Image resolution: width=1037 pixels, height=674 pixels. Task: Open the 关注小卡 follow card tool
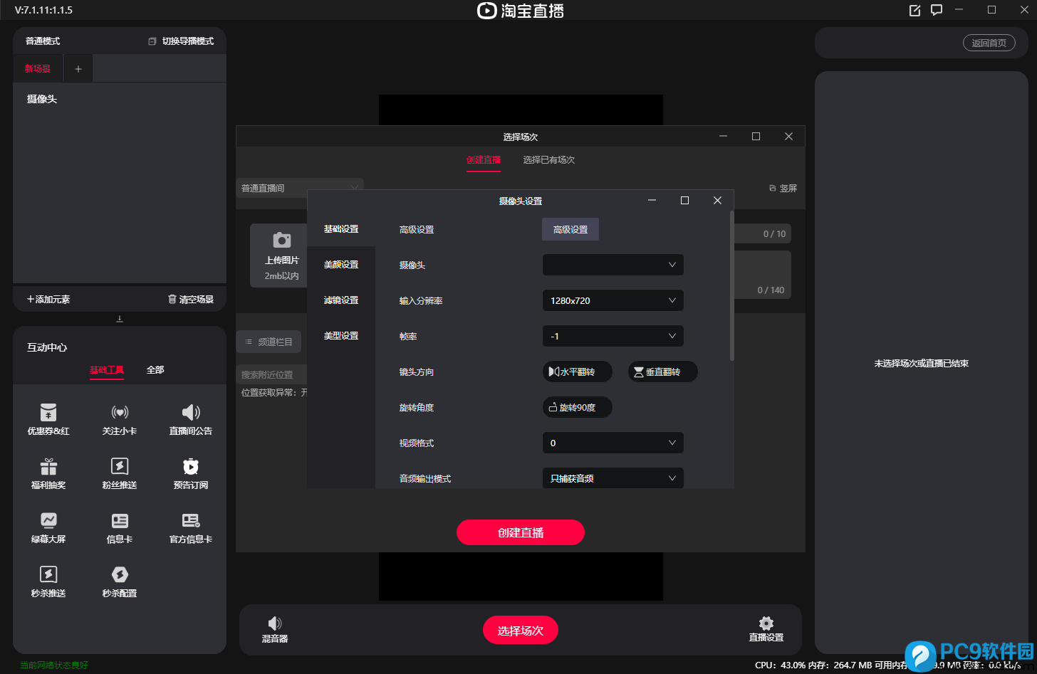(x=120, y=419)
